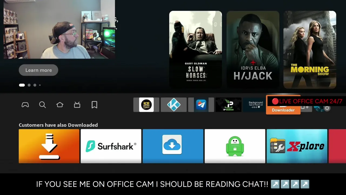Select the blue cloud download app tile
This screenshot has height=195, width=346.
tap(173, 146)
